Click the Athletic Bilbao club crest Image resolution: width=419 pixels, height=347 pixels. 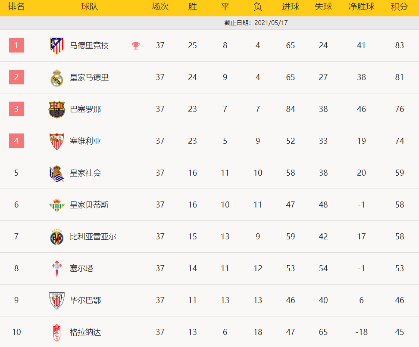coord(56,301)
